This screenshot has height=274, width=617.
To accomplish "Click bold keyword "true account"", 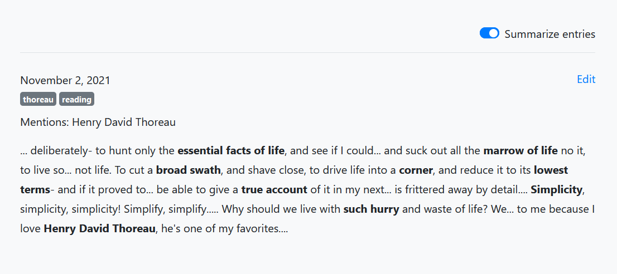I will click(x=274, y=189).
